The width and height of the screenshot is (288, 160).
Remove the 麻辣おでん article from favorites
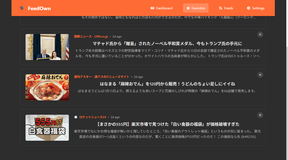(260, 75)
